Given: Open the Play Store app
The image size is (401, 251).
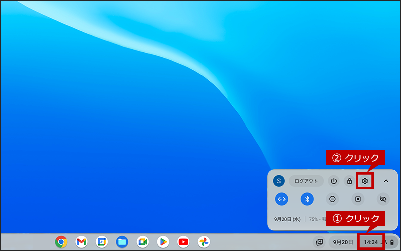Looking at the screenshot, I should [x=163, y=242].
